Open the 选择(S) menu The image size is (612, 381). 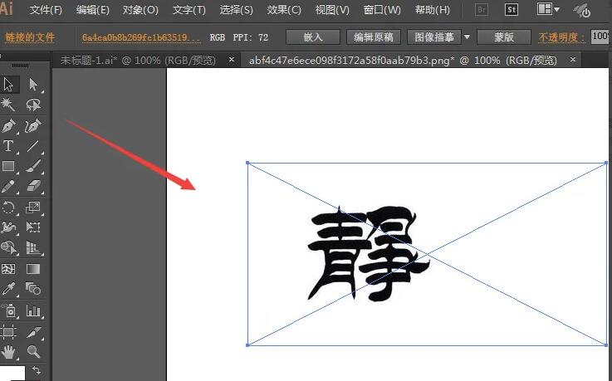(x=236, y=10)
